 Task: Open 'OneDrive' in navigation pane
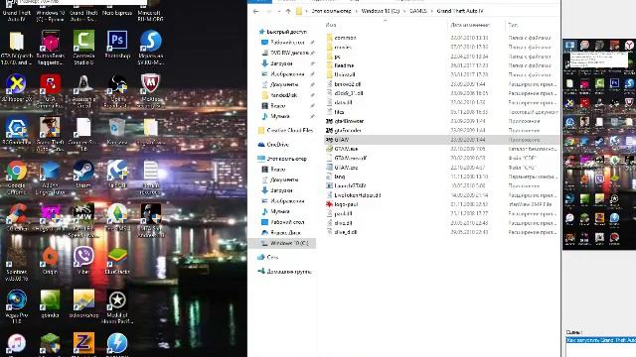coord(273,145)
